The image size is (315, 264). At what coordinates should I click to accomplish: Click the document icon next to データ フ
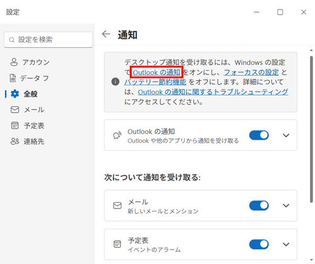pos(13,78)
